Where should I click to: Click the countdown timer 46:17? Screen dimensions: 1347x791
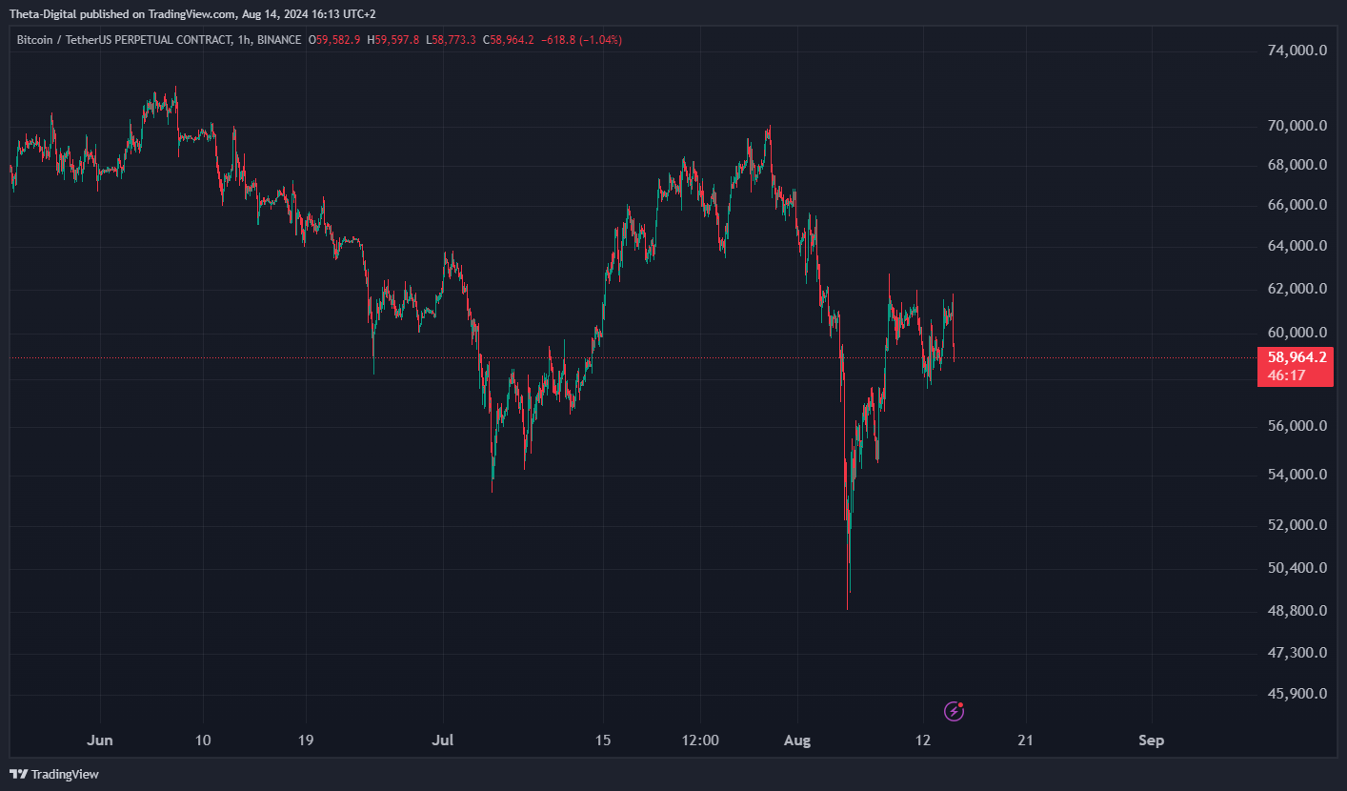click(x=1286, y=375)
